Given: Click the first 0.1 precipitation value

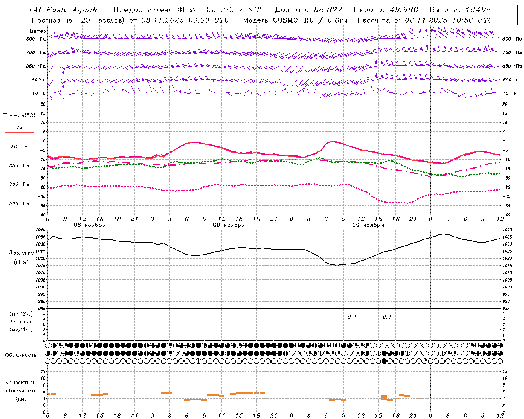Looking at the screenshot, I should (352, 317).
